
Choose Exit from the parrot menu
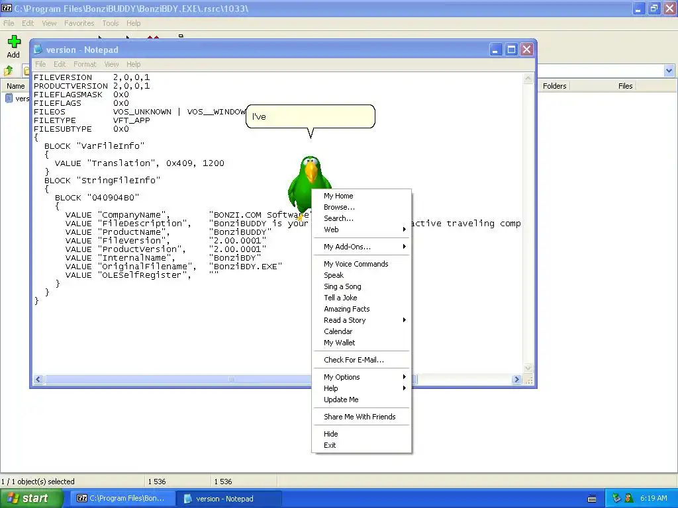[362, 446]
